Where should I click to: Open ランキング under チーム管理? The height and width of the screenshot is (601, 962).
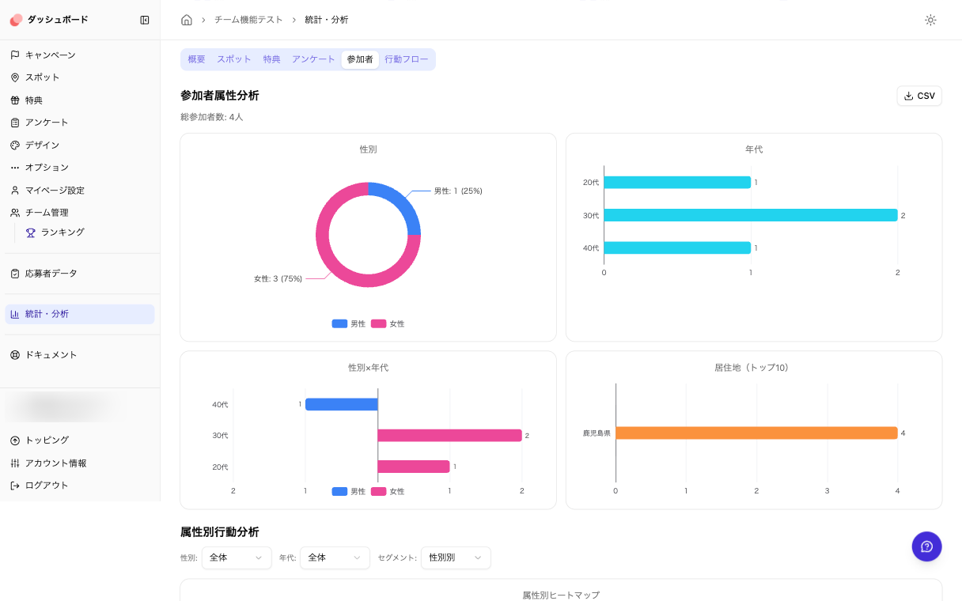tap(63, 232)
